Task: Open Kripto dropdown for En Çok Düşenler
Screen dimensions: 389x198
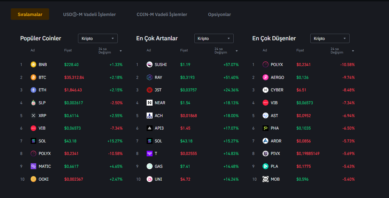Action: [330, 39]
